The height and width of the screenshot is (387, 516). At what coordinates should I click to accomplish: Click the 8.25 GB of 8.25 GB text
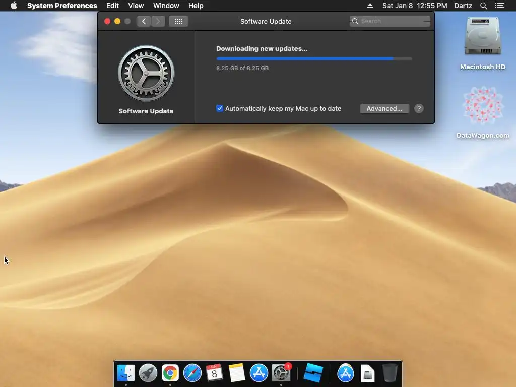click(x=242, y=68)
